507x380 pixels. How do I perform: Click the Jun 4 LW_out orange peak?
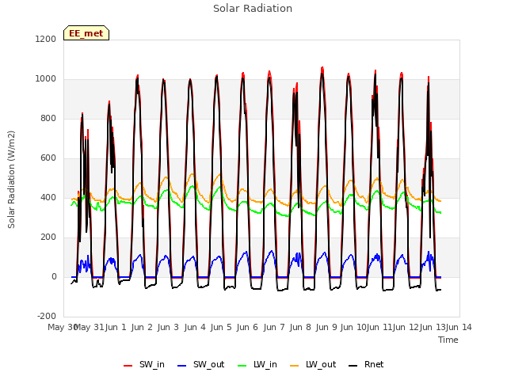192,174
